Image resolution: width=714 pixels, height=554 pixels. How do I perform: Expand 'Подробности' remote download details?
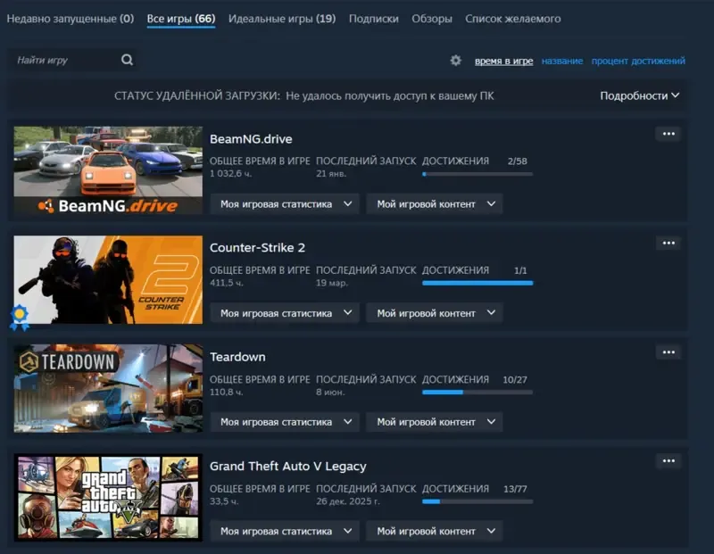click(x=640, y=95)
